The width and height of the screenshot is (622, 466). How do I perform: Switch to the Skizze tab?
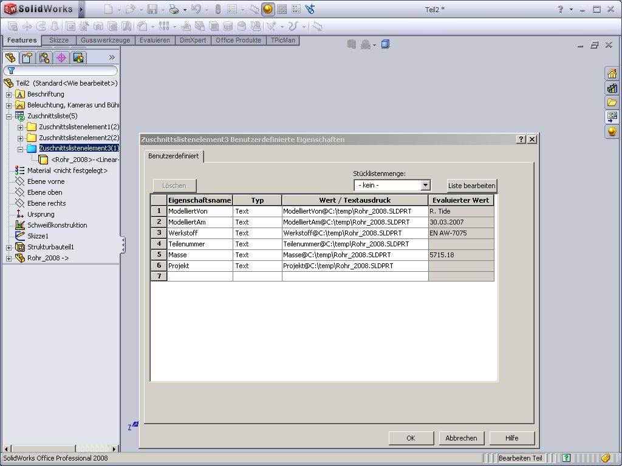click(59, 40)
